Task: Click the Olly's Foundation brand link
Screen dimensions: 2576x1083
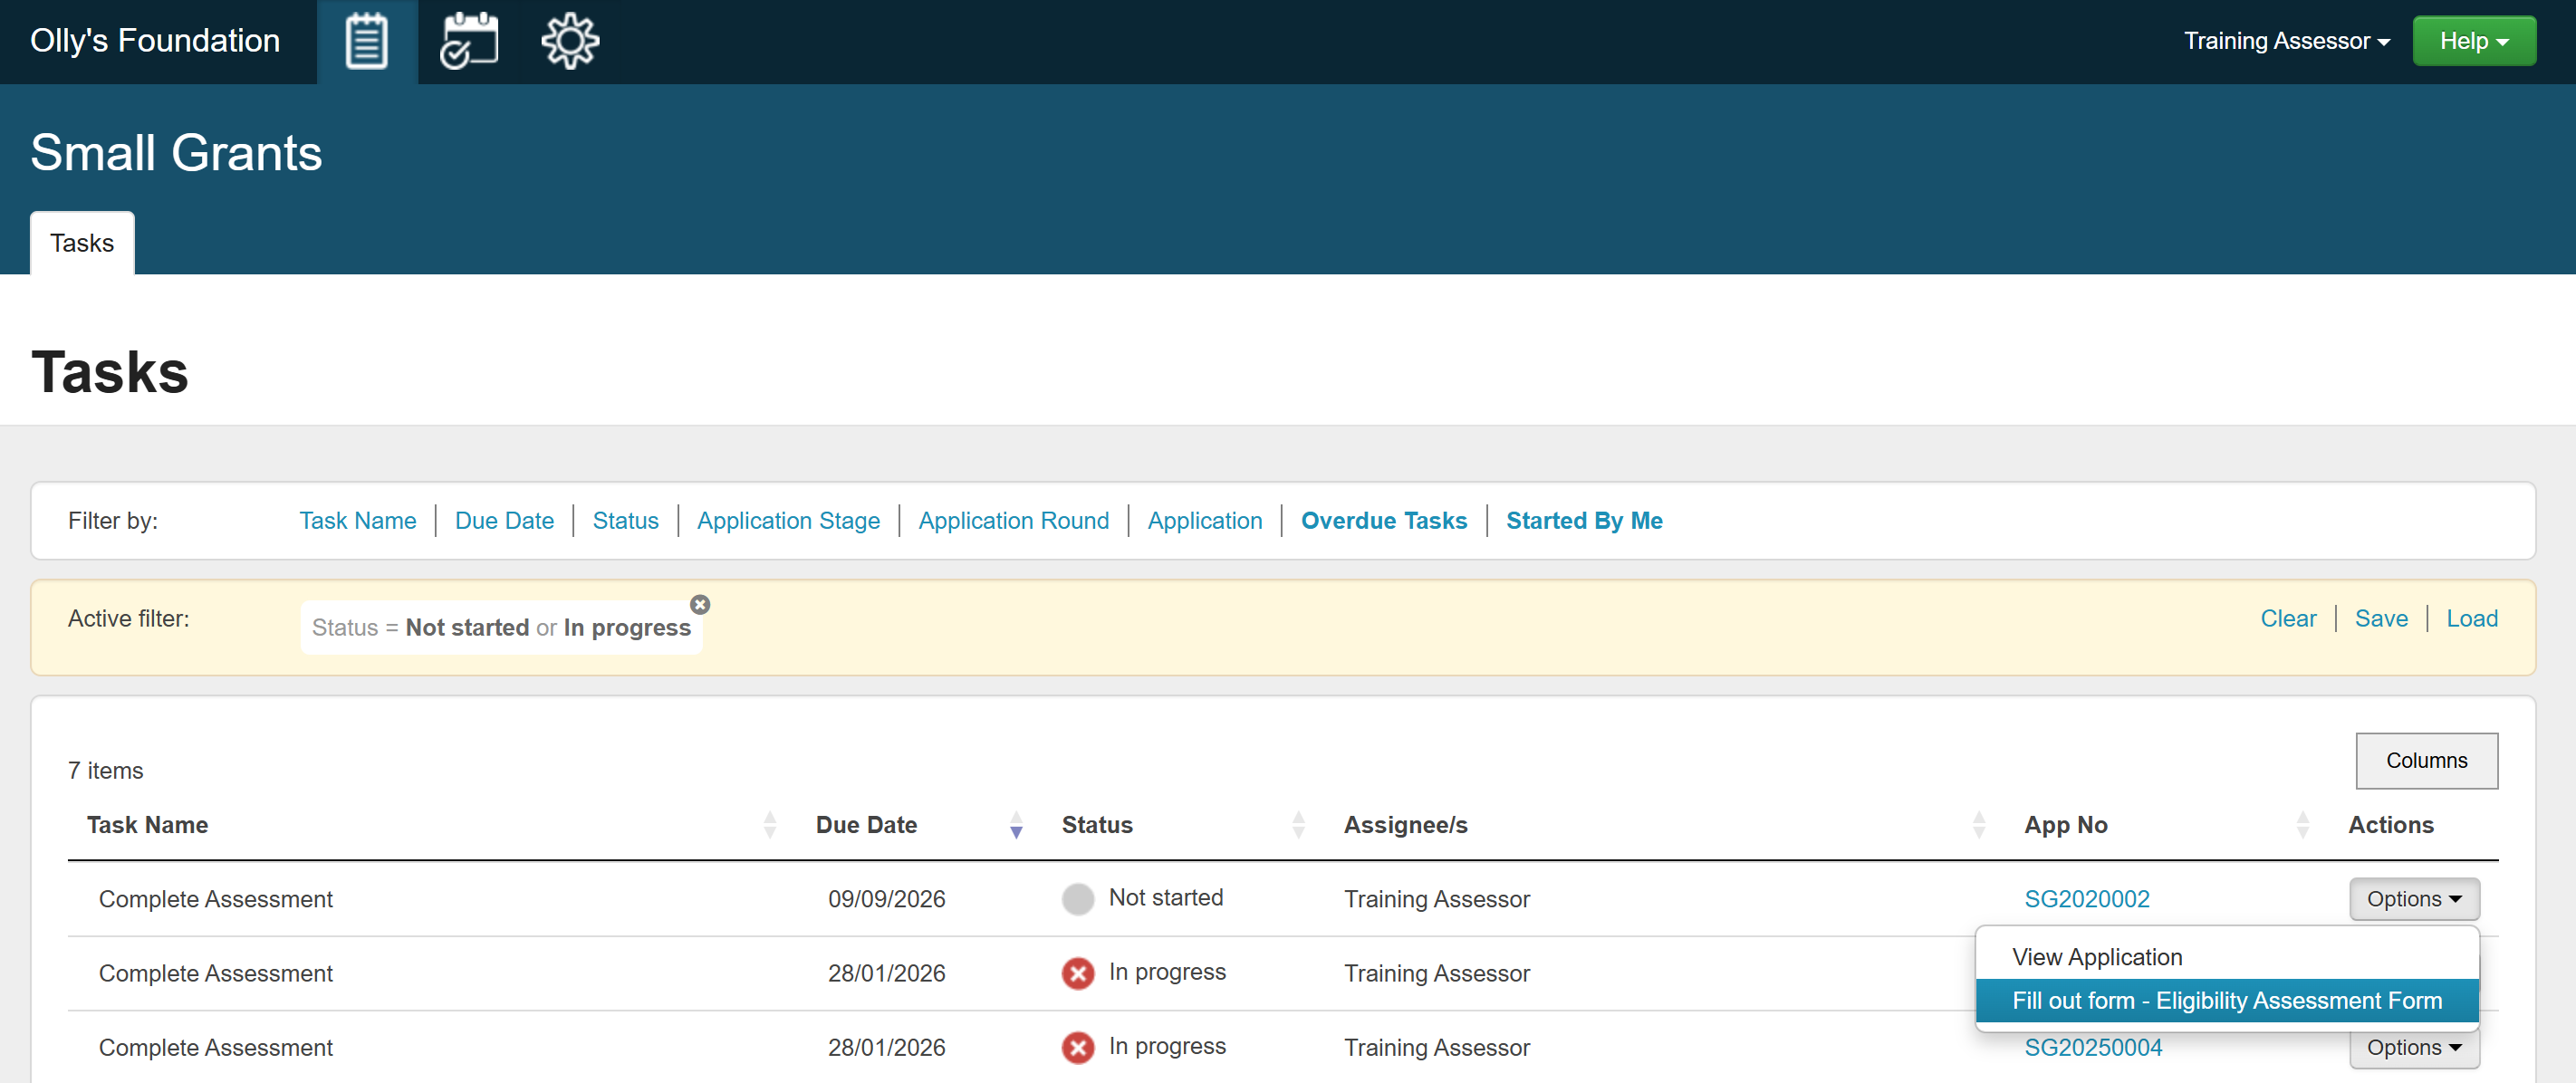Action: click(x=155, y=41)
